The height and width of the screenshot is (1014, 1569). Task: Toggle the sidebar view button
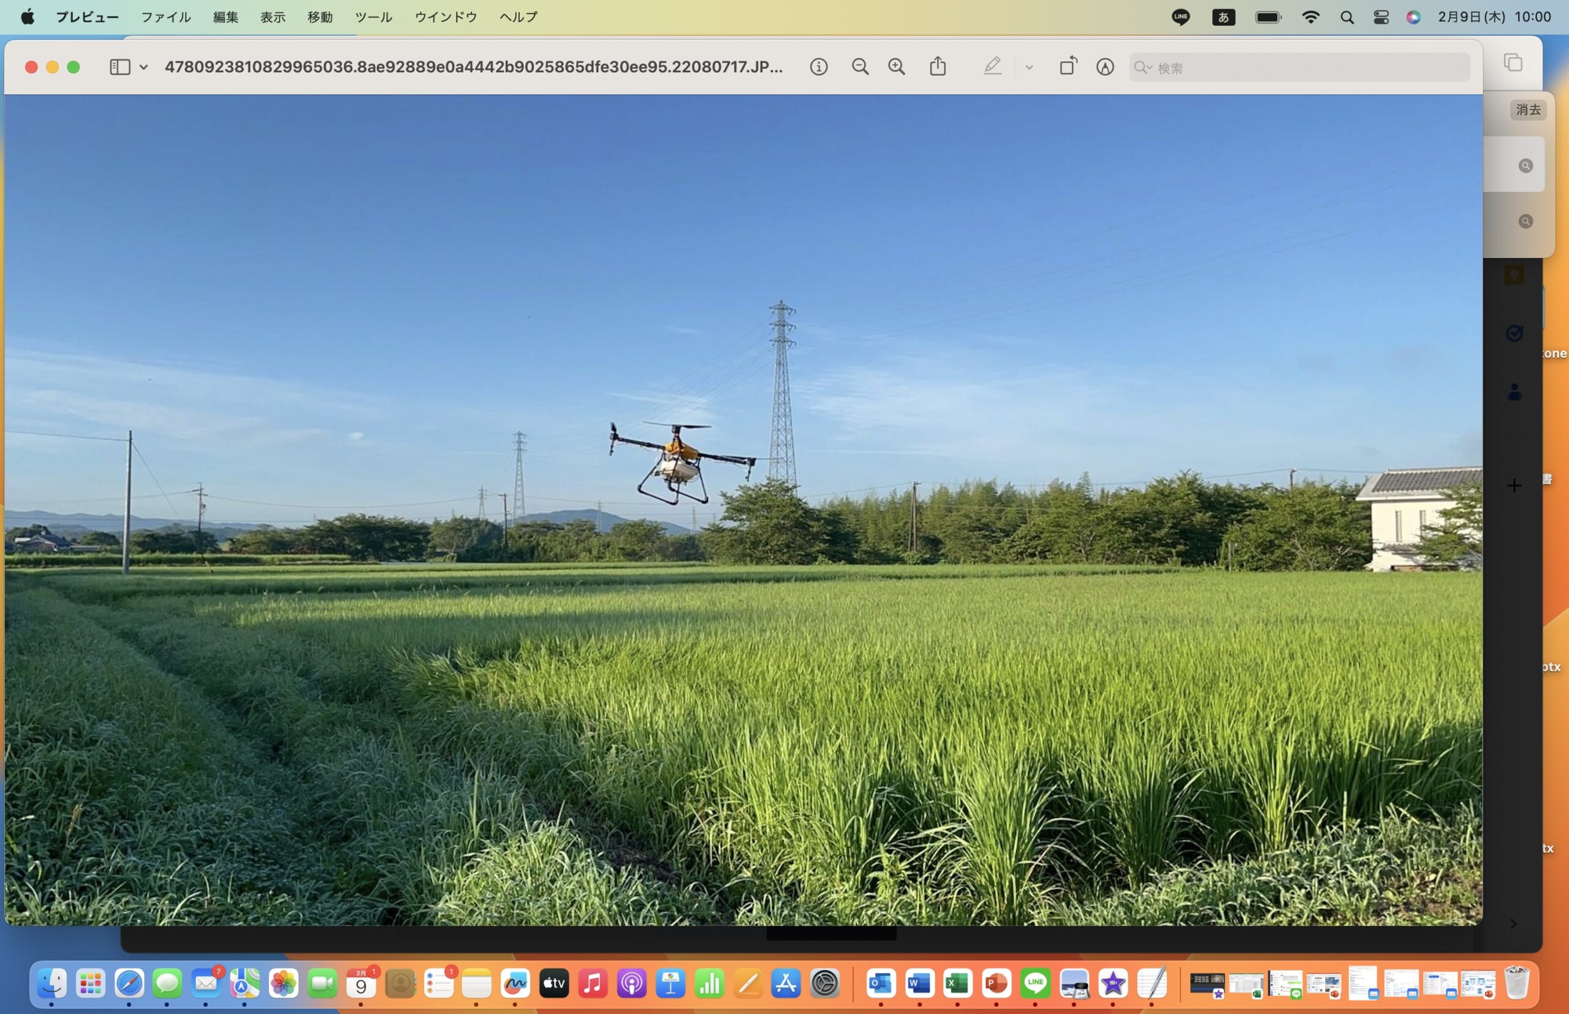pos(120,67)
